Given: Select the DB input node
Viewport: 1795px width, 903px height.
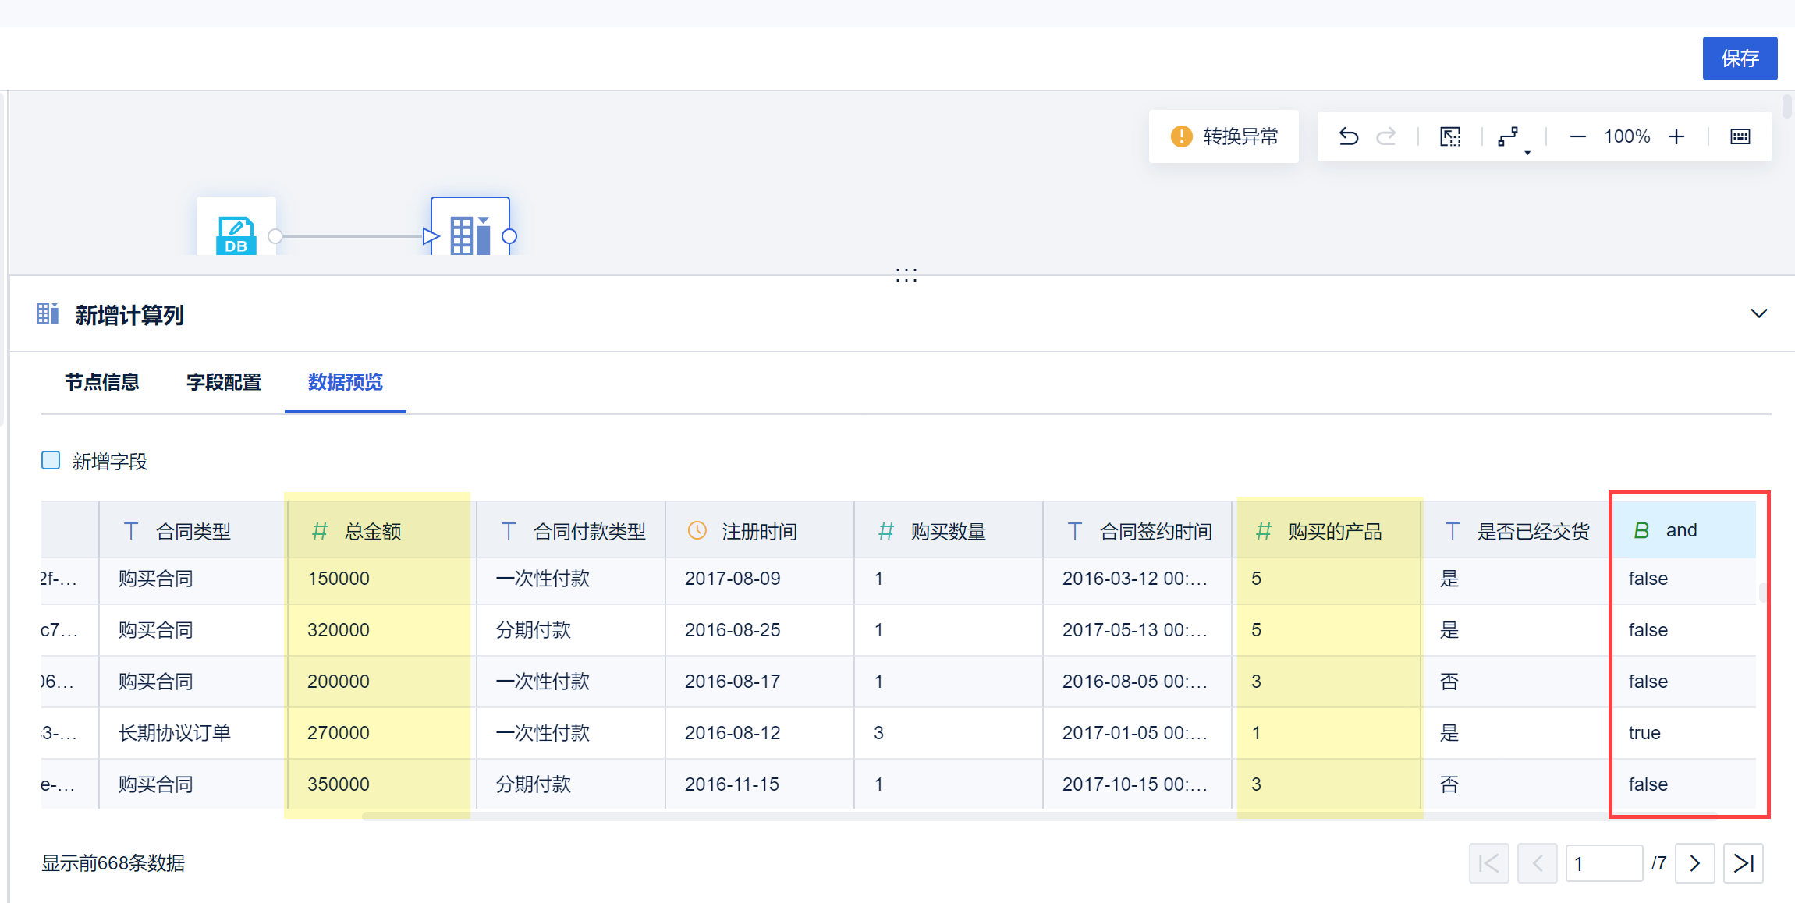Looking at the screenshot, I should 236,233.
